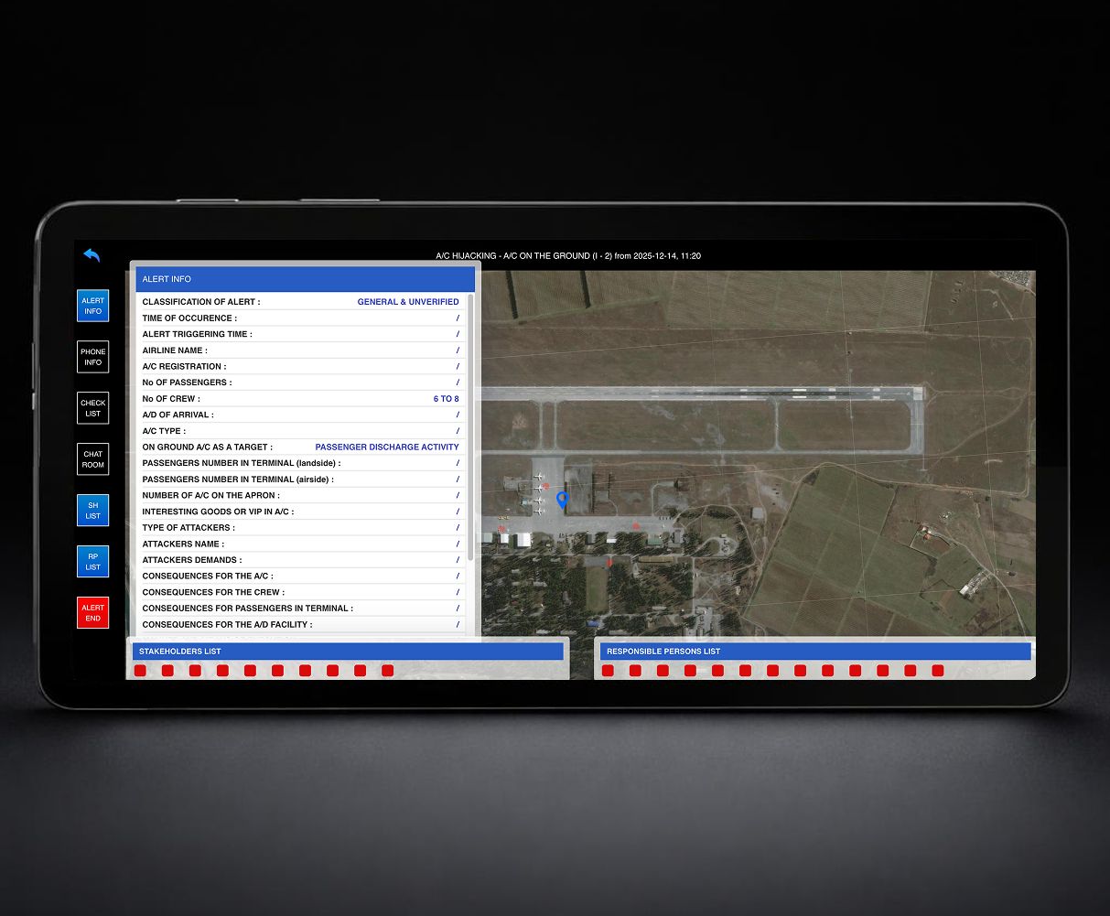Select the first red stakeholder indicator
This screenshot has height=916, width=1110.
pos(140,671)
